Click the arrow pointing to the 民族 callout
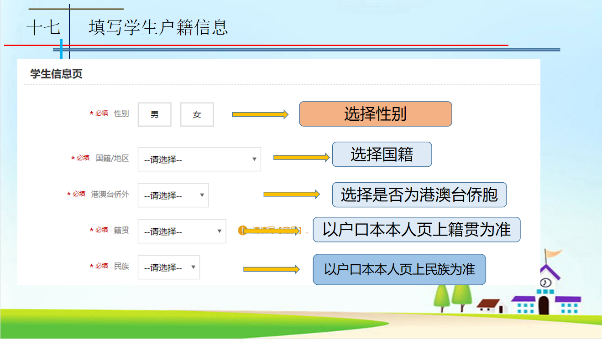The height and width of the screenshot is (339, 602). click(271, 269)
